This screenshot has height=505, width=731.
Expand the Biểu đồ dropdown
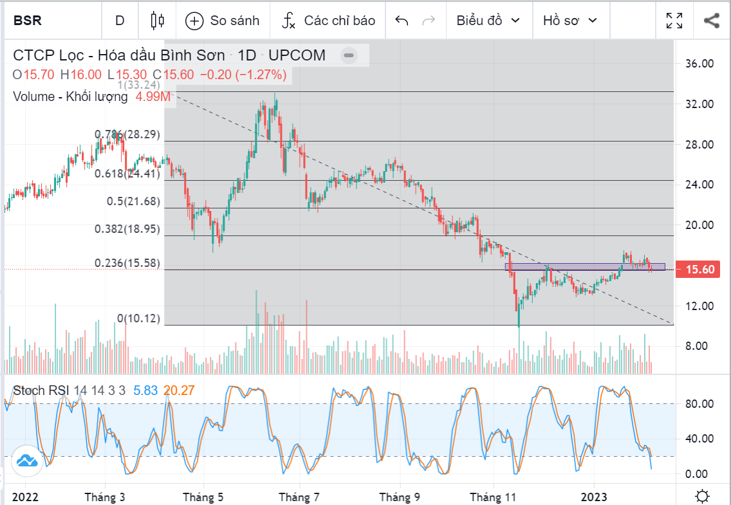tap(488, 21)
